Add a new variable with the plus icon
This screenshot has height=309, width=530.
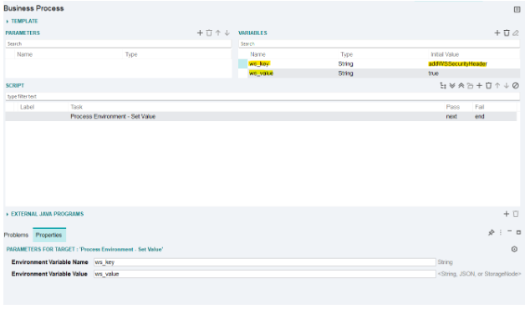coord(497,33)
